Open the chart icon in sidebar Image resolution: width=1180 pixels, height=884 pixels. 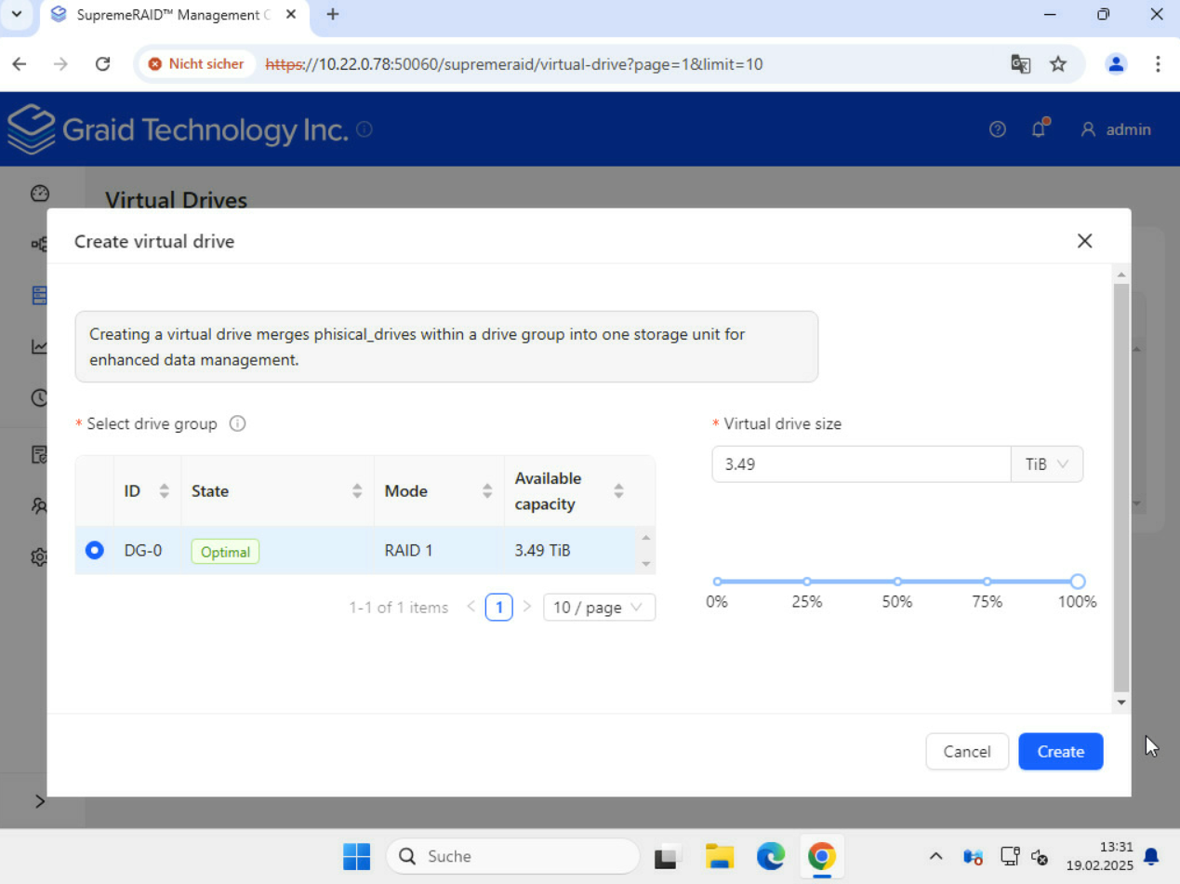[39, 346]
